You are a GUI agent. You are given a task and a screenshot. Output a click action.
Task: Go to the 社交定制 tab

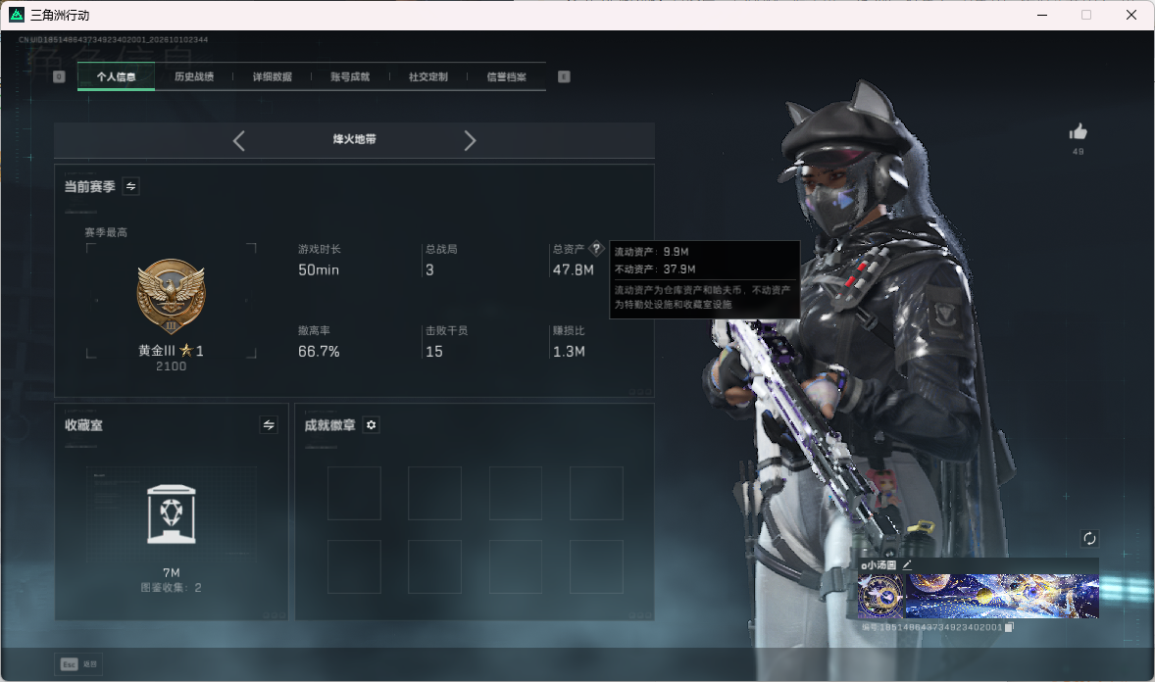pos(427,76)
